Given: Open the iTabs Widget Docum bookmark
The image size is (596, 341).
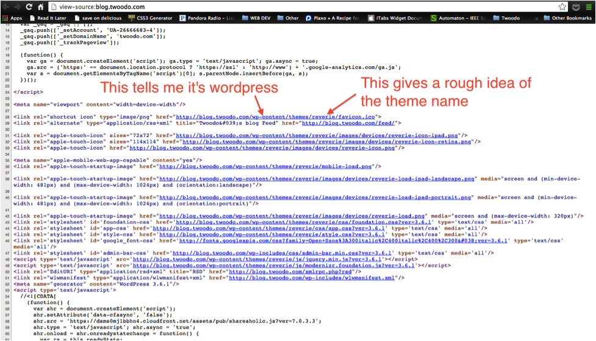Looking at the screenshot, I should (x=395, y=18).
